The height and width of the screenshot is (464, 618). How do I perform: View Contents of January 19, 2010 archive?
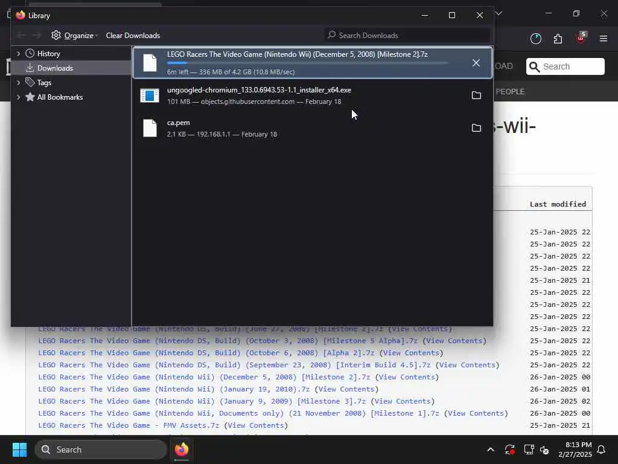[x=346, y=389]
